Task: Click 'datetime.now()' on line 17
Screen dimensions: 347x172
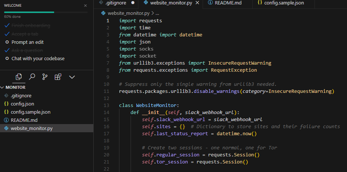Action: pyautogui.click(x=237, y=134)
